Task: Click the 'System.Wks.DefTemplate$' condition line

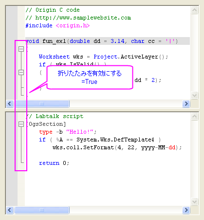Action: point(100,140)
